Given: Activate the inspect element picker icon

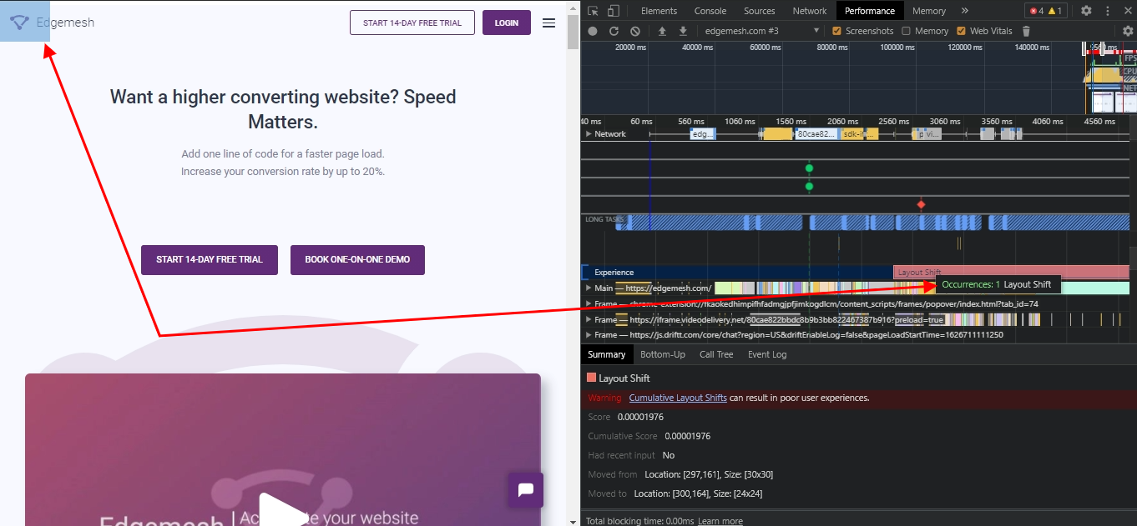Looking at the screenshot, I should [593, 11].
